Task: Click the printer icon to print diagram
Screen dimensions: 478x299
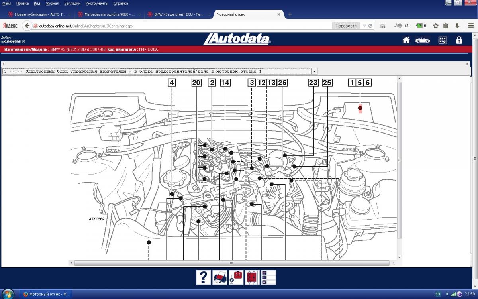Action: click(x=219, y=277)
